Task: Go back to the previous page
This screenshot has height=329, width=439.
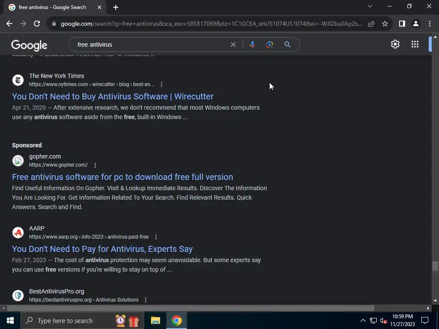Action: [x=9, y=24]
